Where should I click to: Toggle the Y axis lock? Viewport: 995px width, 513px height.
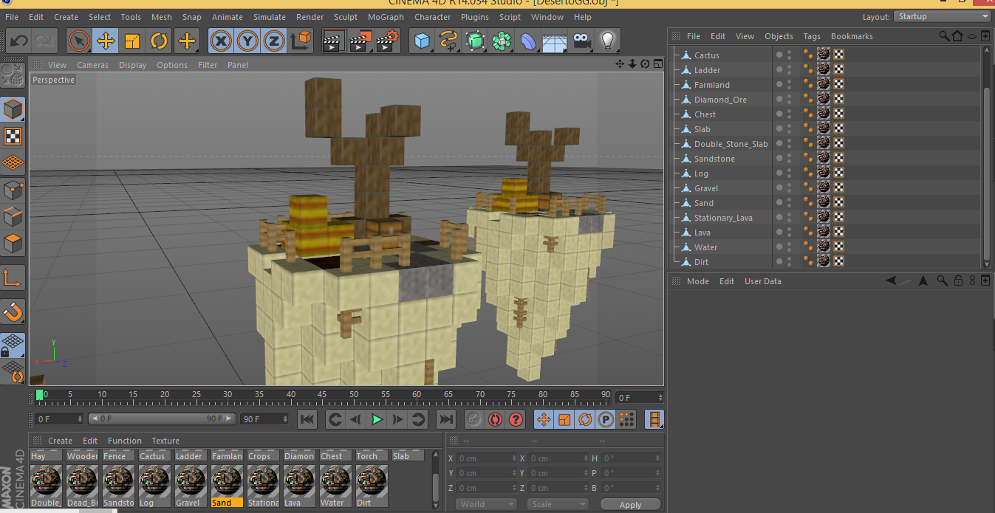(x=247, y=41)
